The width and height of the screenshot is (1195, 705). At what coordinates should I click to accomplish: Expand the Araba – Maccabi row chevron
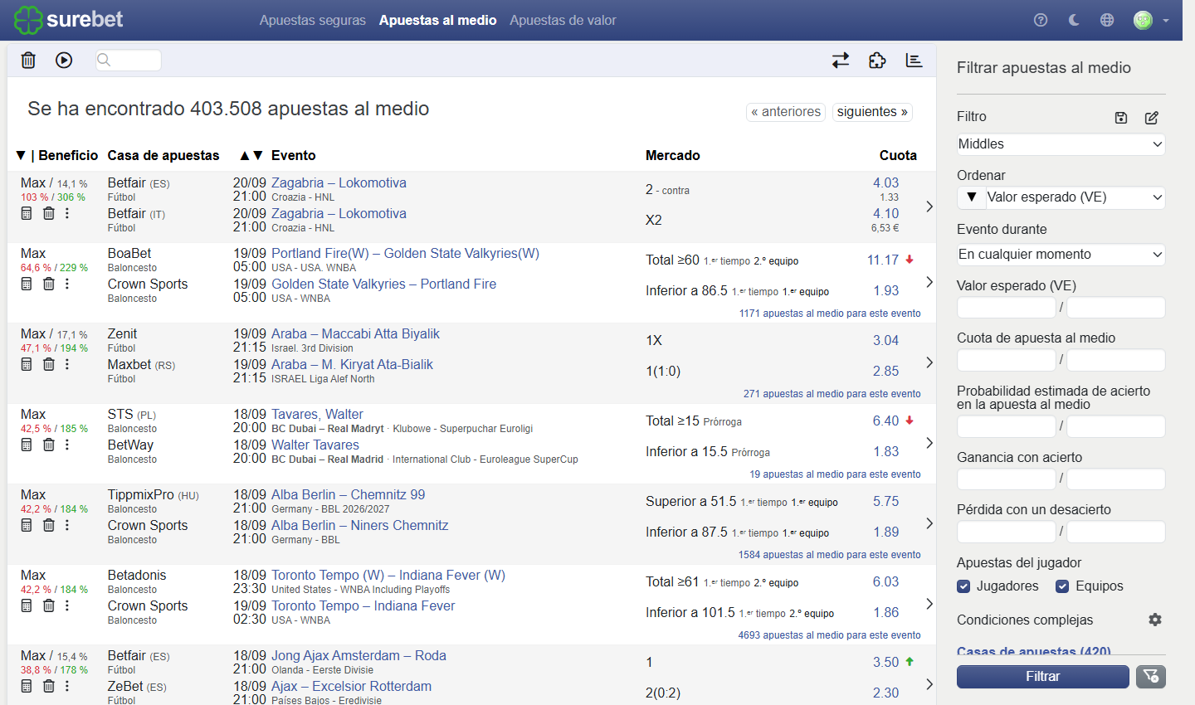pos(929,362)
